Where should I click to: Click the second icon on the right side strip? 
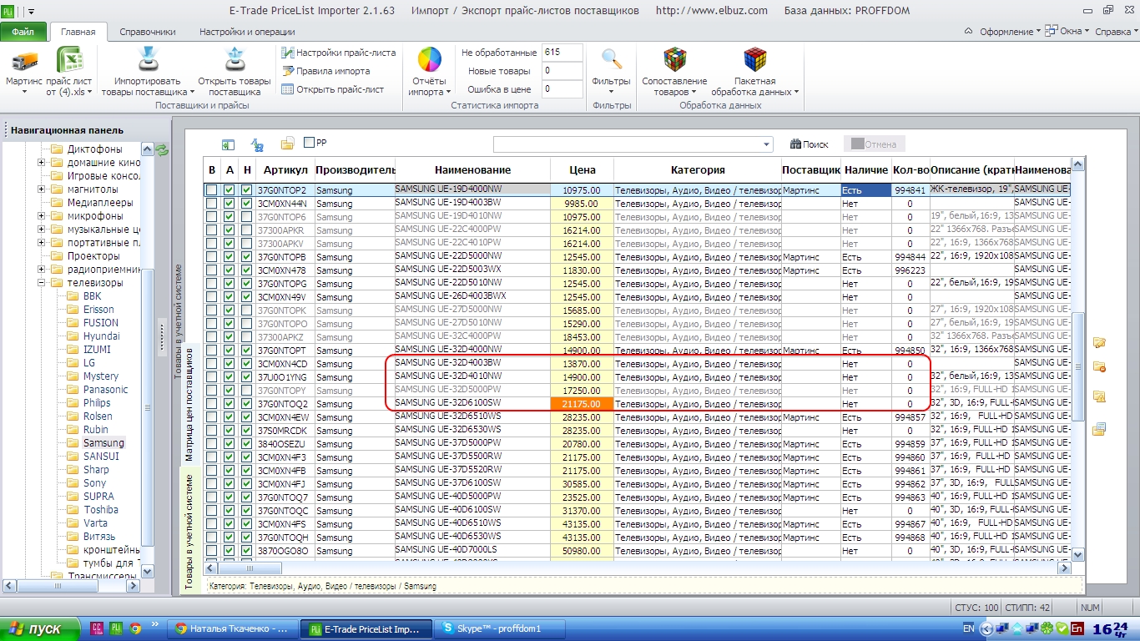coord(1099,367)
